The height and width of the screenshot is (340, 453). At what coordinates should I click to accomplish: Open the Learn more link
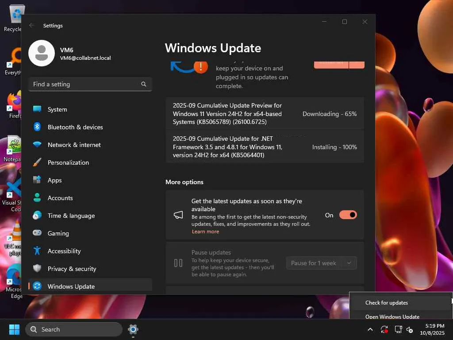coord(205,231)
